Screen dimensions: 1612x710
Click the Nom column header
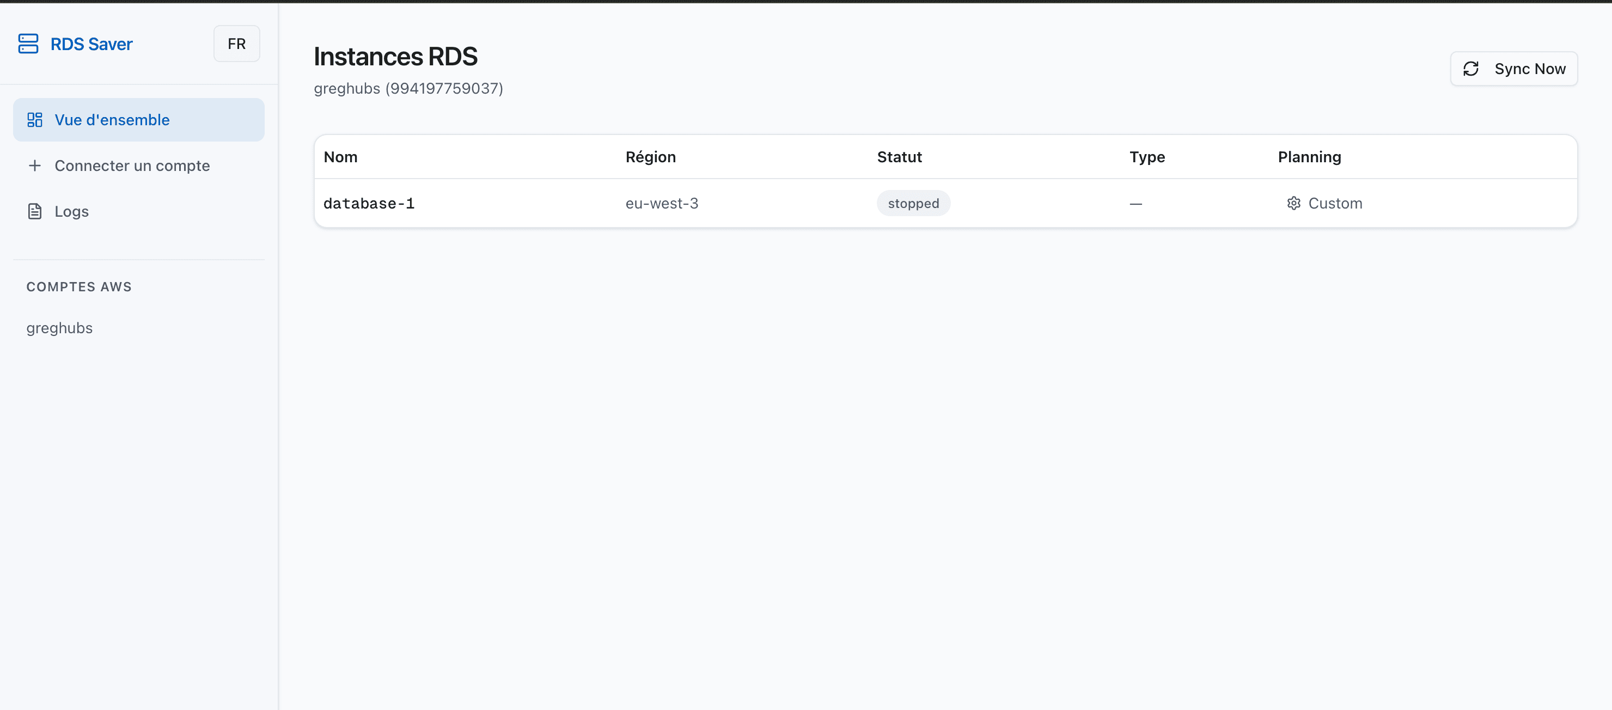pyautogui.click(x=340, y=157)
